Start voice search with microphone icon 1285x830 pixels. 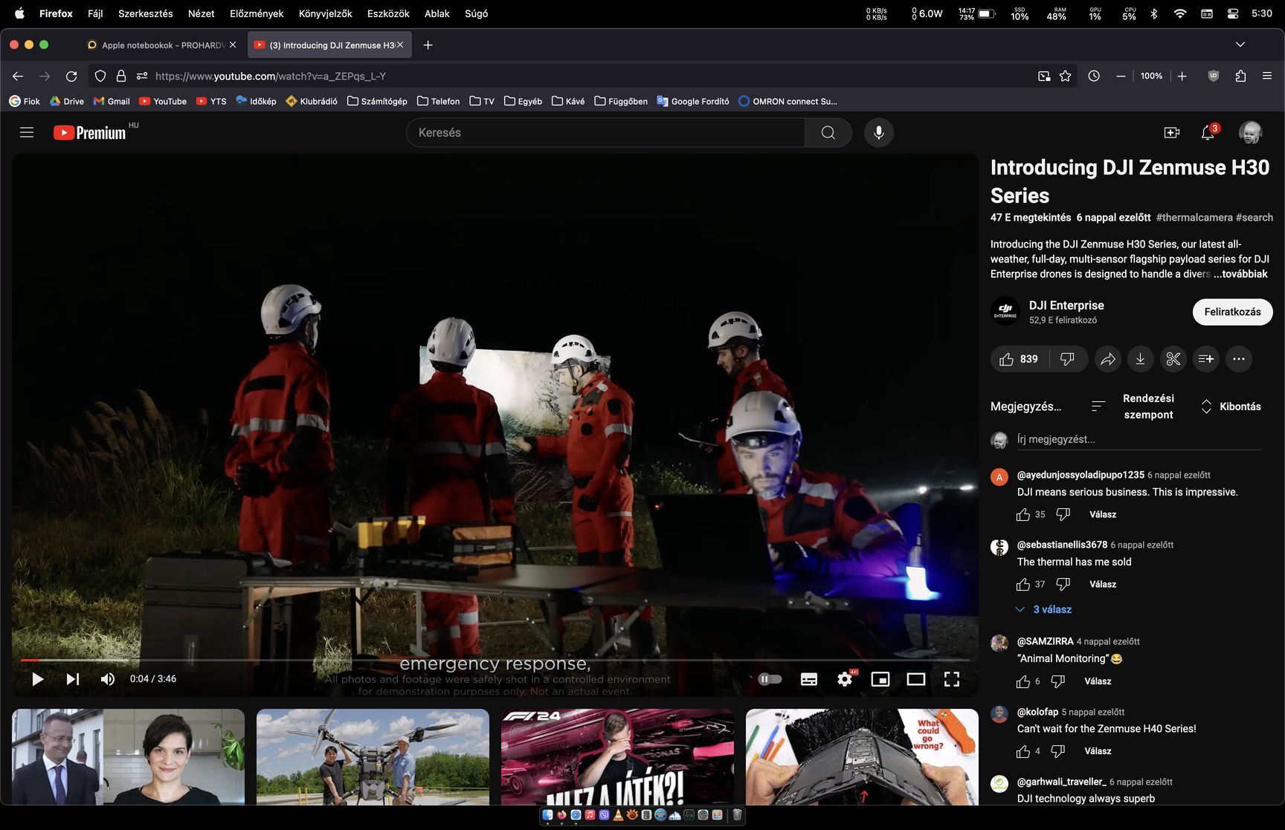pyautogui.click(x=878, y=132)
